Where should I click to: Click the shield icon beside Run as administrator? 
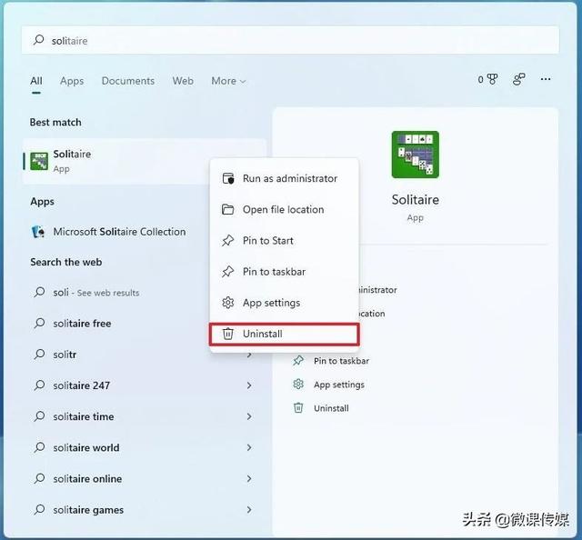(x=228, y=178)
